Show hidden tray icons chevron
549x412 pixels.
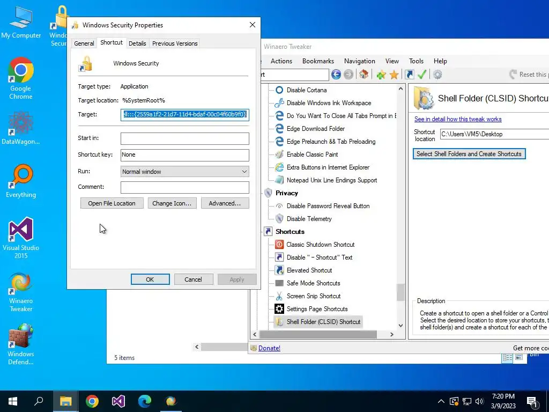pyautogui.click(x=441, y=401)
